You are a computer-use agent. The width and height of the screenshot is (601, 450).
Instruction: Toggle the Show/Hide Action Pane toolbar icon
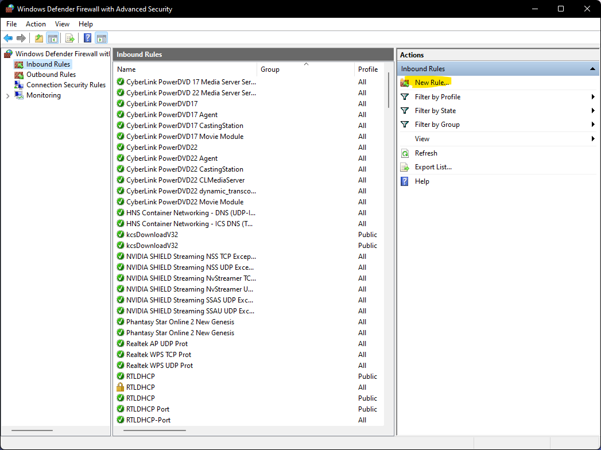point(101,38)
